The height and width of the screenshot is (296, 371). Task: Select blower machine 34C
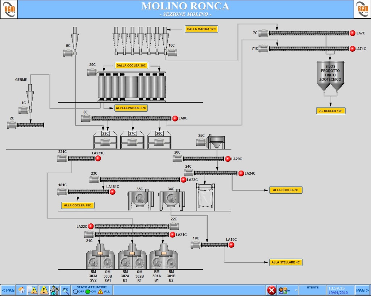tap(172, 200)
